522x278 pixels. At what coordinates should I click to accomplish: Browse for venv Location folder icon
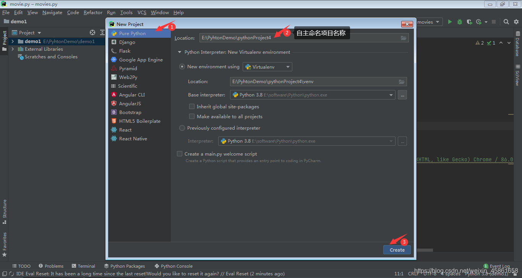point(402,82)
